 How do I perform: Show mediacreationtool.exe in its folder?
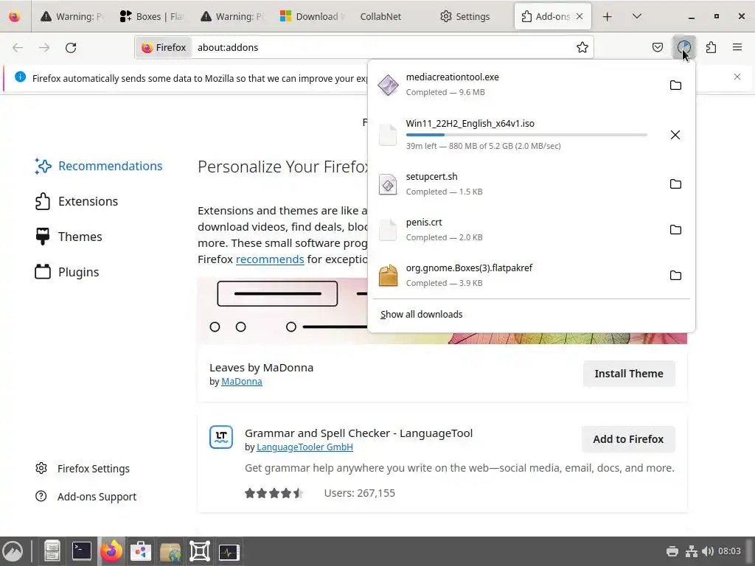[x=675, y=85]
